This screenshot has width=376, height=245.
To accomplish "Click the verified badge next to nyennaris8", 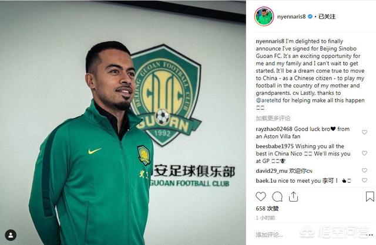I will coord(310,16).
